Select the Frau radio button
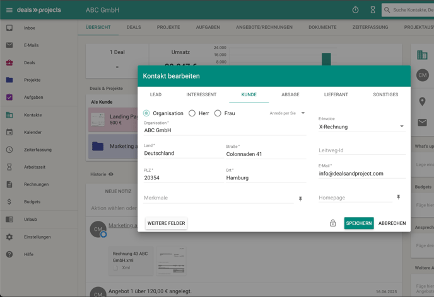The image size is (434, 297). tap(218, 113)
